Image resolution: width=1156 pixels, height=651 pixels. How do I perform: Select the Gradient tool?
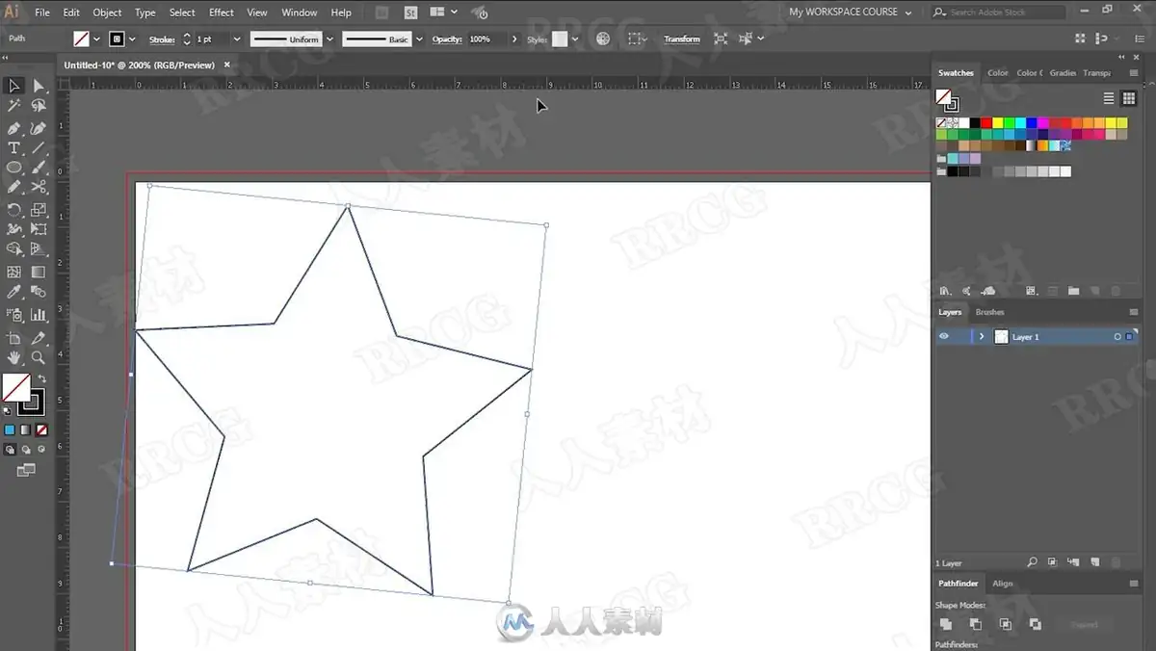[x=39, y=273]
